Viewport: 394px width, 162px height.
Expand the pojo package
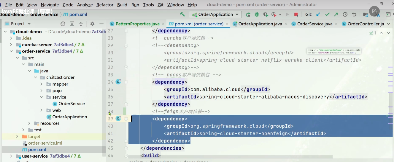pyautogui.click(x=42, y=91)
